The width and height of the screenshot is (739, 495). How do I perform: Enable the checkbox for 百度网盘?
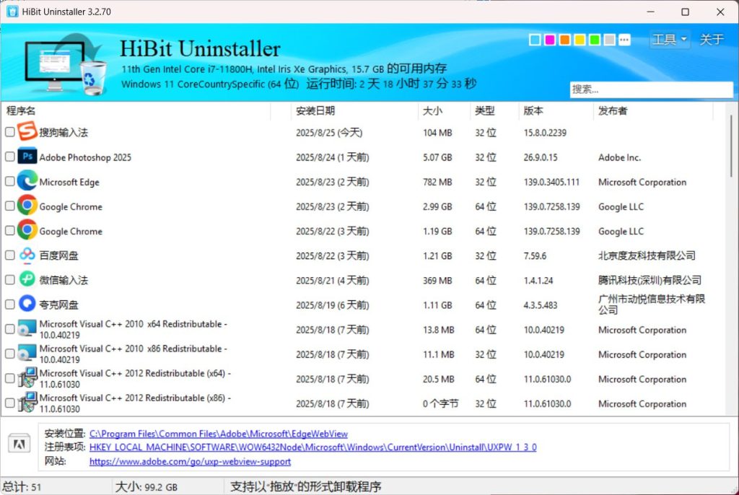(x=9, y=255)
